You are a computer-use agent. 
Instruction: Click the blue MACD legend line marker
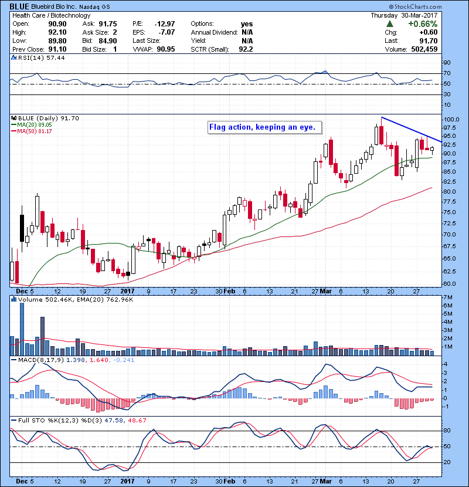[x=14, y=360]
